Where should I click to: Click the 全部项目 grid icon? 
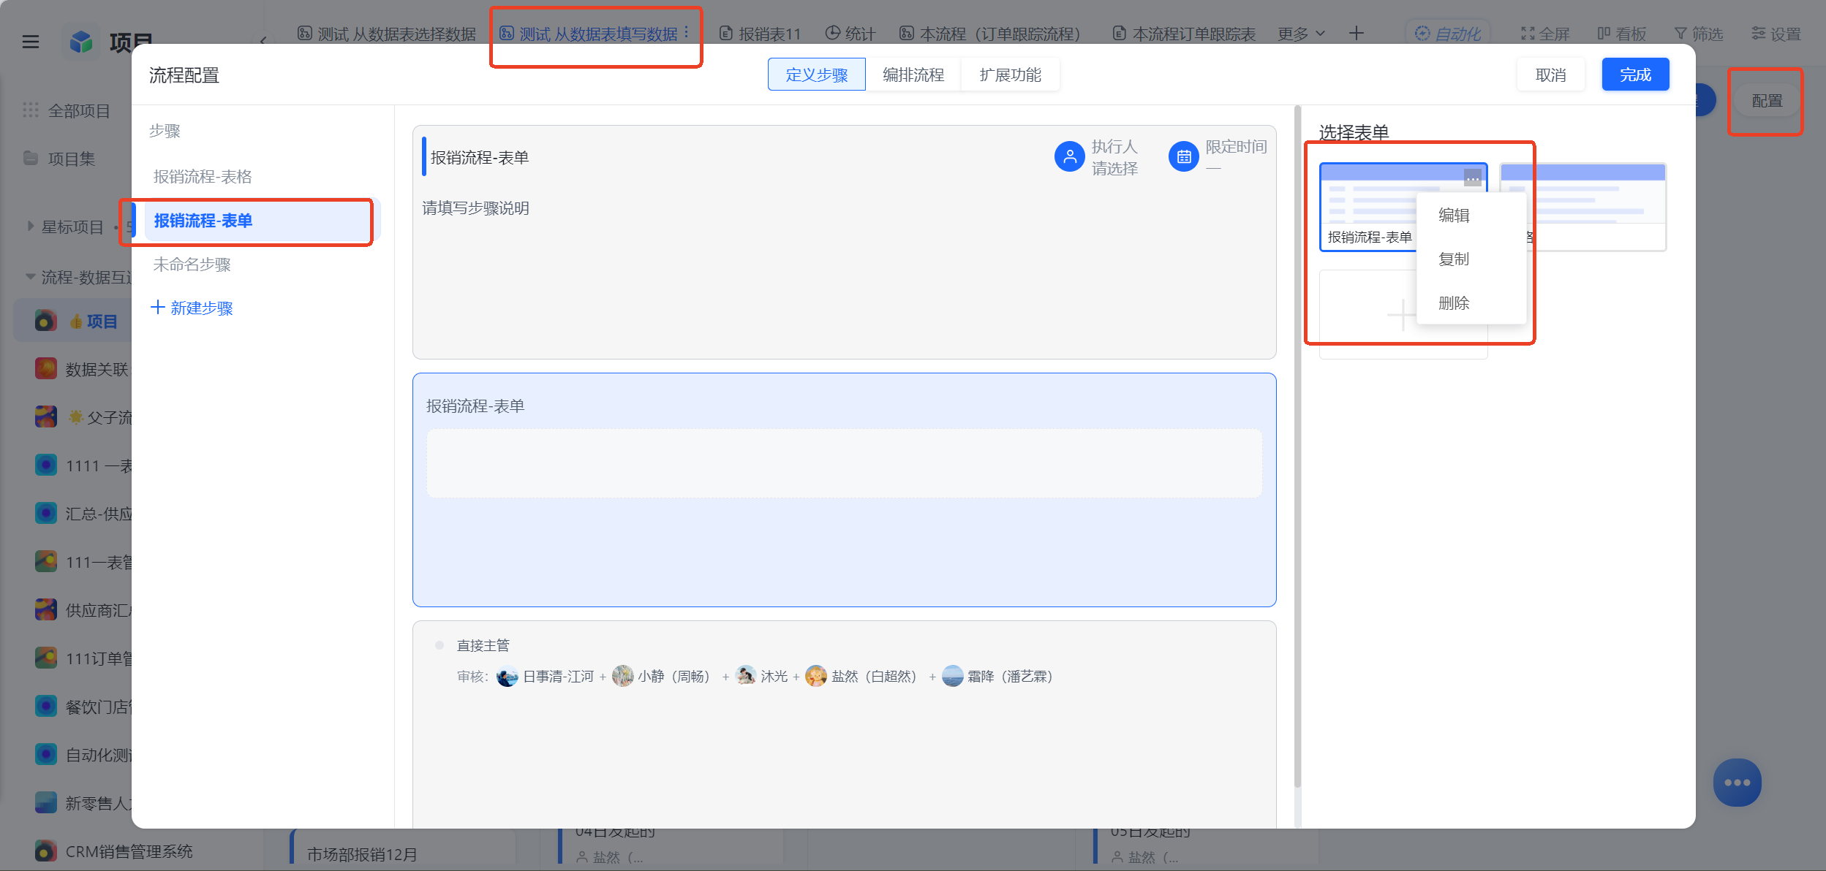31,110
